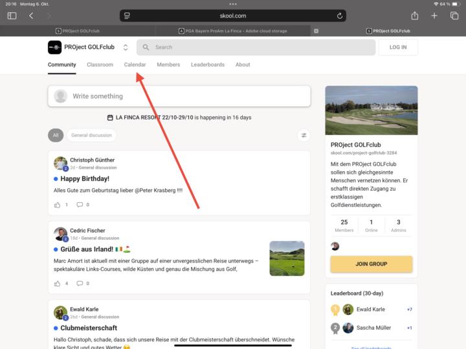Viewport: 466px width, 349px height.
Task: Click the Leaderboard (30-day) heading
Action: 357,293
